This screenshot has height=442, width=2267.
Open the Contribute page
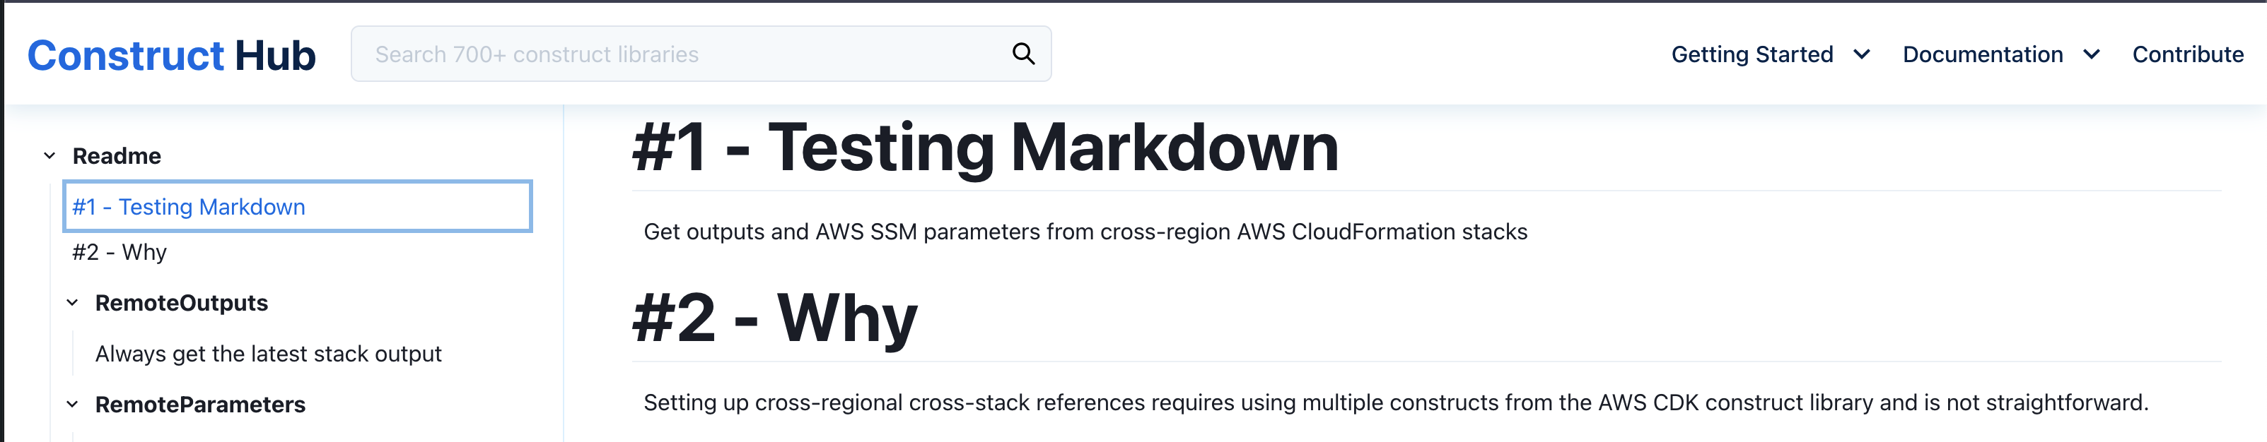2188,54
